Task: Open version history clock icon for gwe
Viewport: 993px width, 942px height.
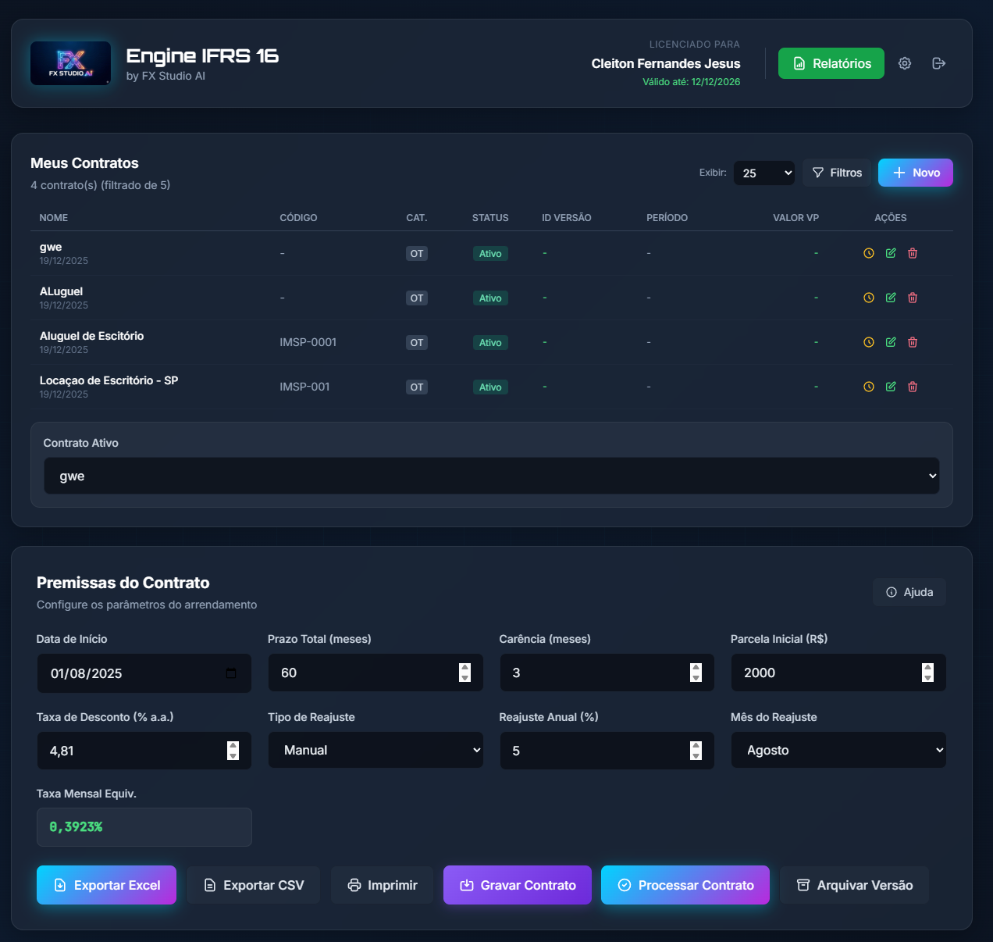Action: pos(869,253)
